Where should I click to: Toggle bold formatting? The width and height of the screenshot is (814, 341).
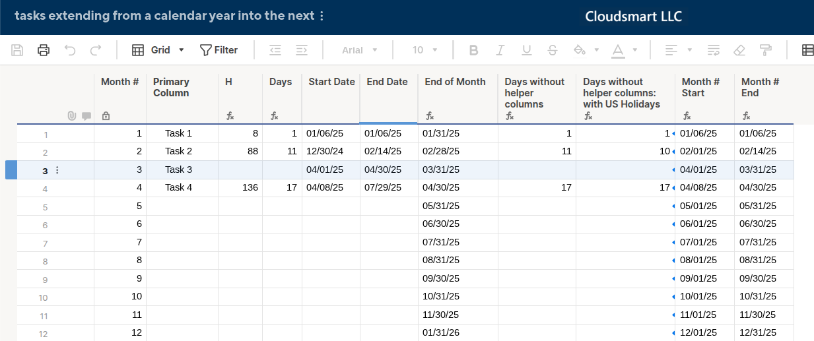point(473,50)
